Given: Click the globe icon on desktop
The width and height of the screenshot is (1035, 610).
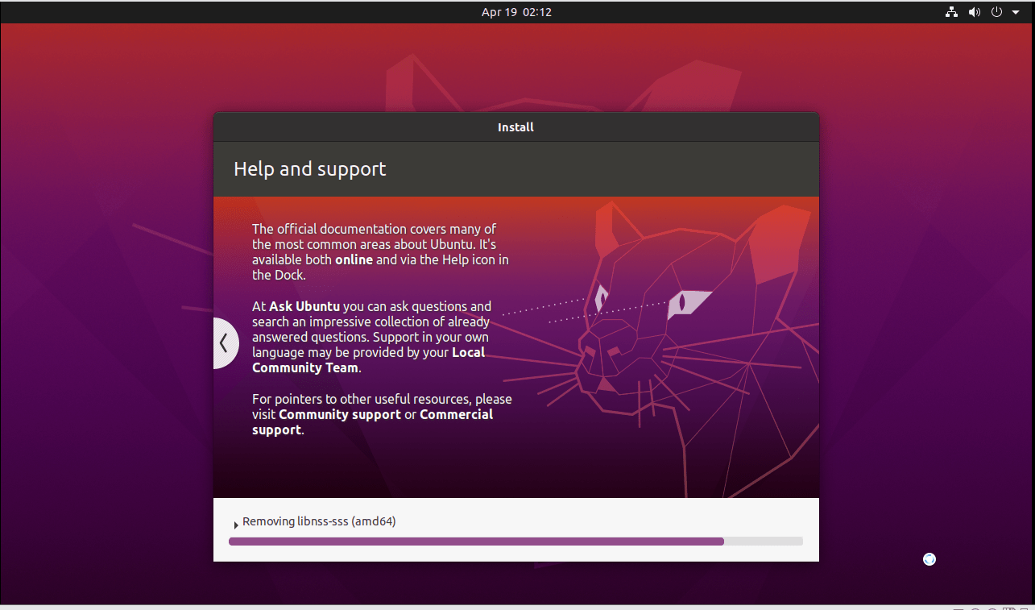Looking at the screenshot, I should click(929, 559).
